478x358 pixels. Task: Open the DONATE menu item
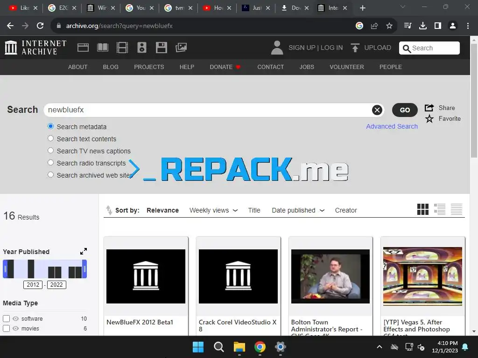coord(225,67)
